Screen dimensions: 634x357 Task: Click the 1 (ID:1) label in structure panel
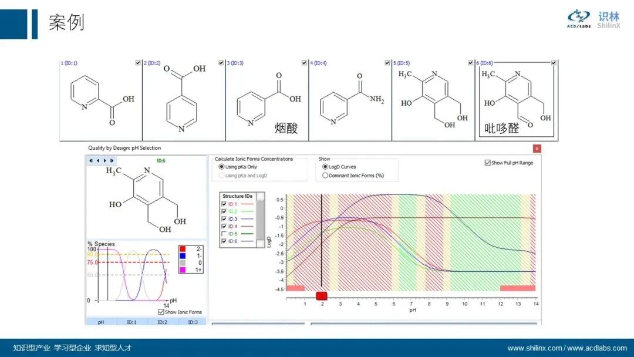tap(69, 63)
